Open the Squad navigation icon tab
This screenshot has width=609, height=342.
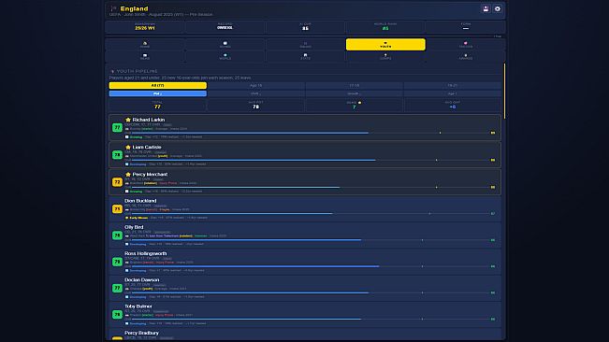point(305,45)
